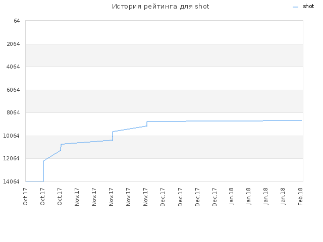323x242 pixels.
Task: Select the chart title "История рейтинга для shot"
Action: [x=160, y=7]
